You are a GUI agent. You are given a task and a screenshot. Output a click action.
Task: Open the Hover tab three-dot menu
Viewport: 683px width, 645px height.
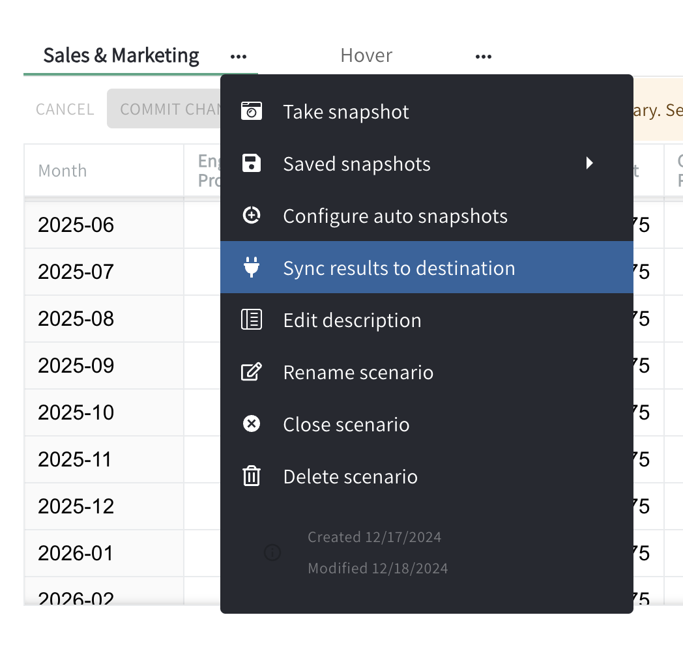click(484, 57)
